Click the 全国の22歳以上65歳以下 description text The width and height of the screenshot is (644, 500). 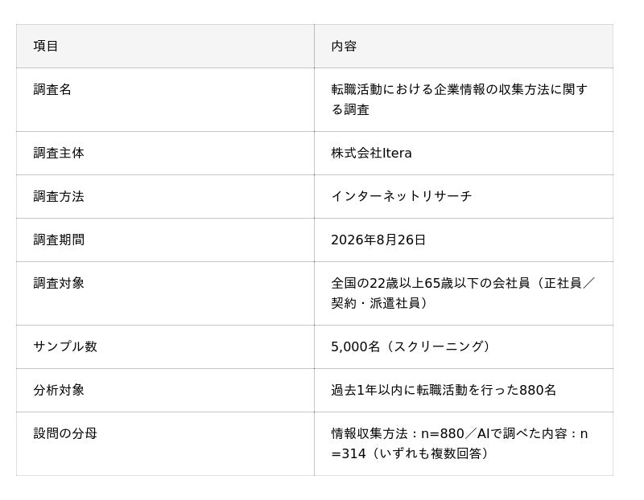(x=463, y=293)
